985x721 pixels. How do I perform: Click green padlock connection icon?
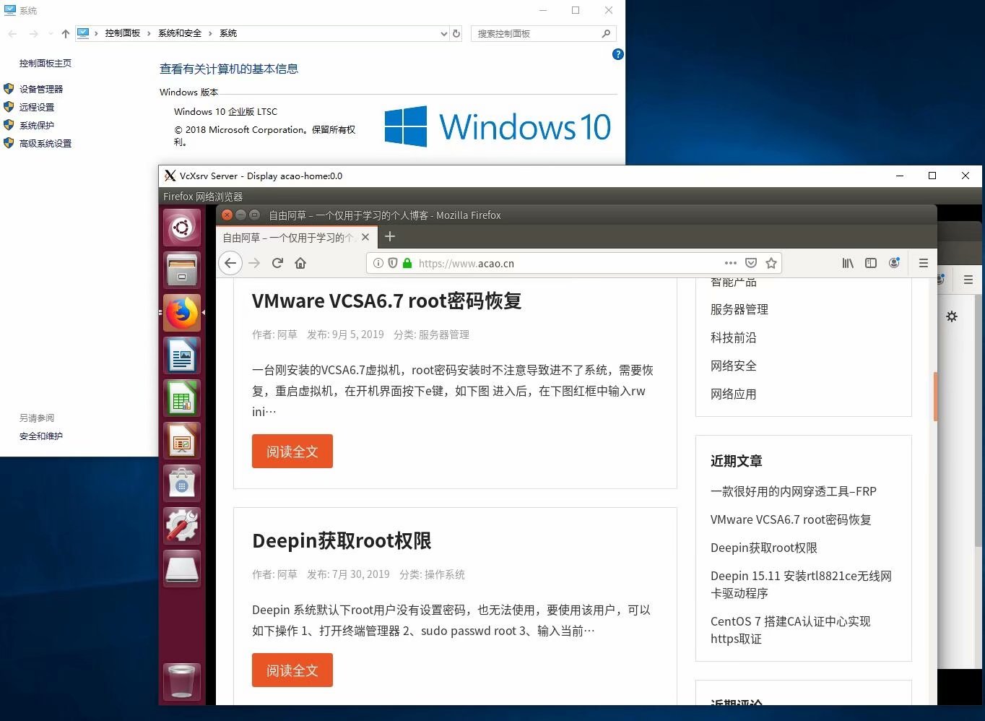407,263
